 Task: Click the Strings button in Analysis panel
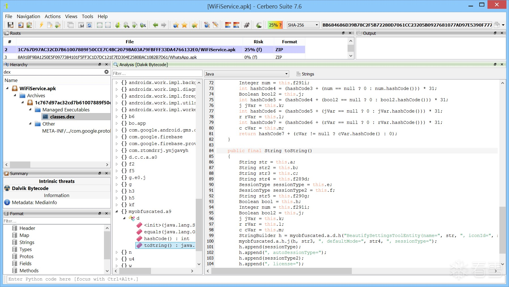[305, 74]
